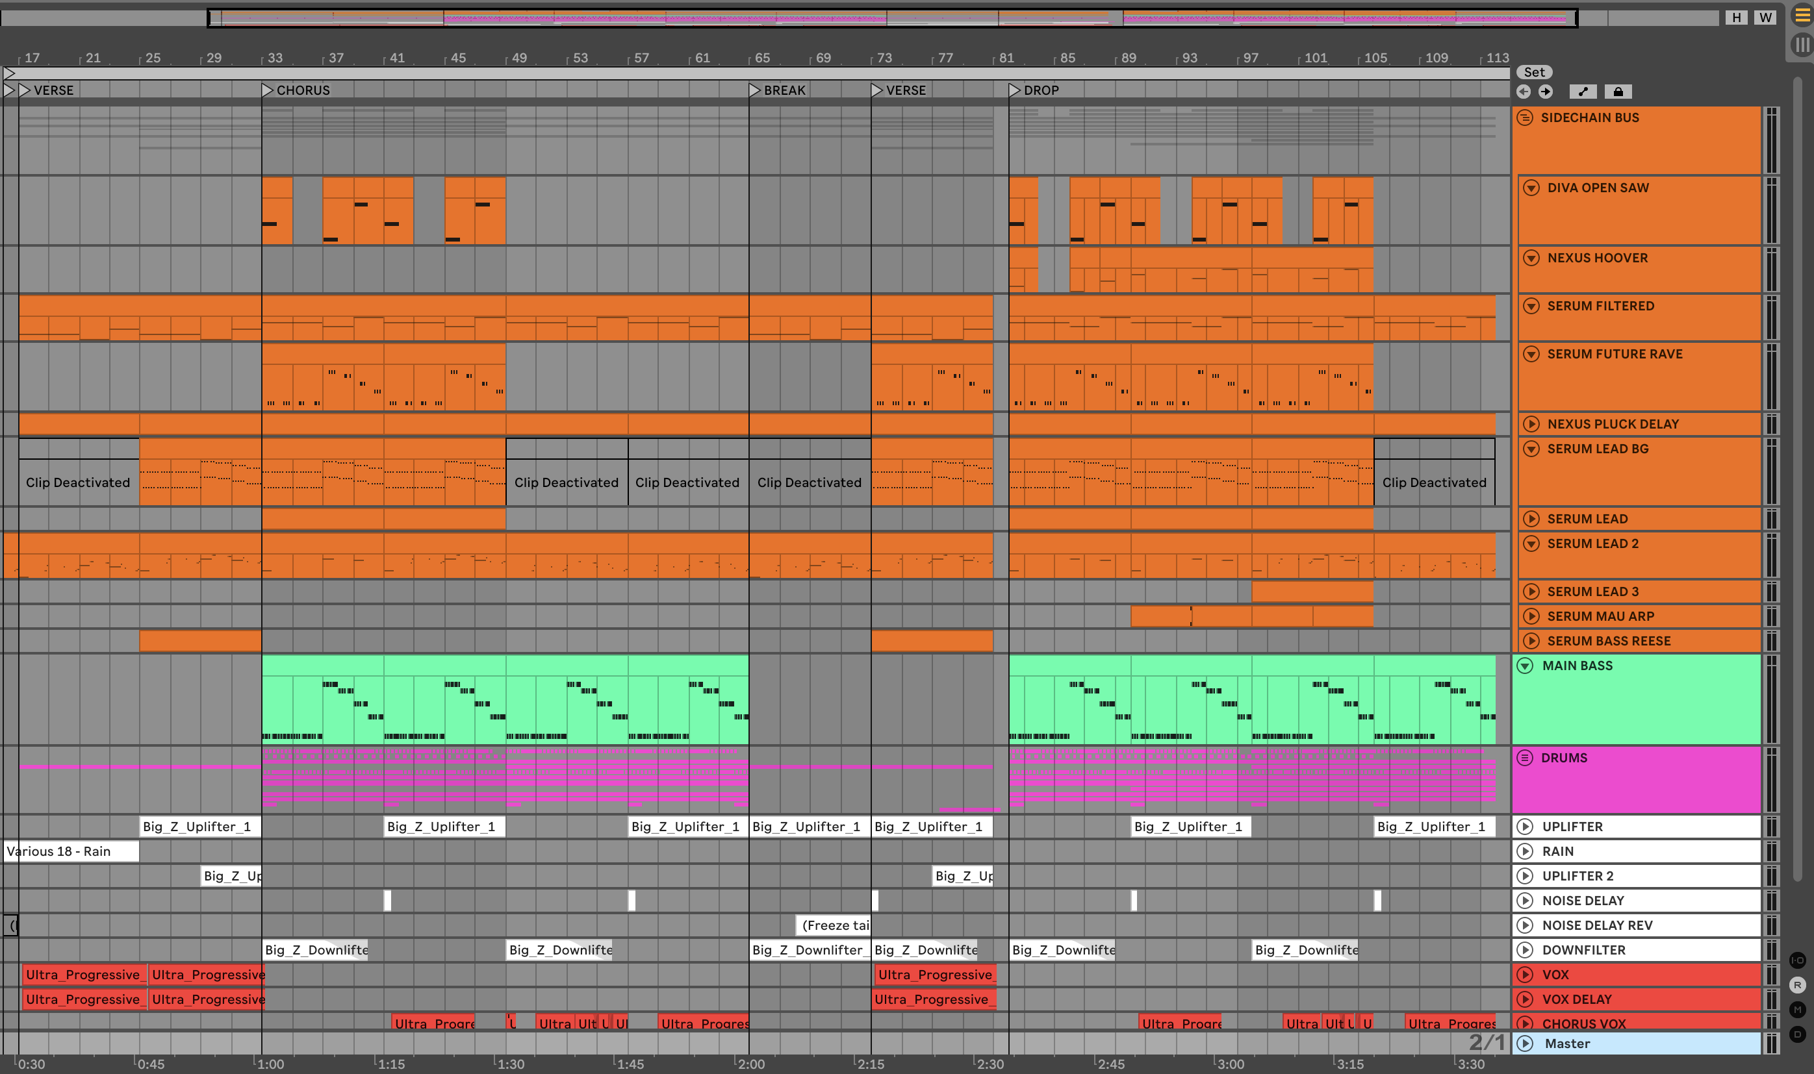
Task: Toggle Returns section R button
Action: click(x=1797, y=985)
